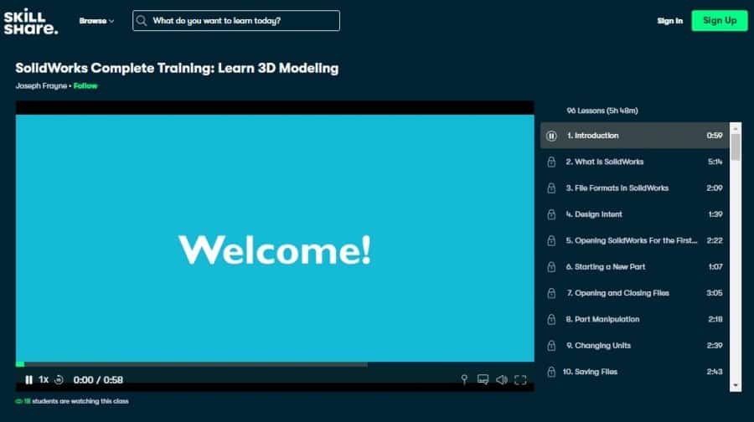Click the lock icon for Part Manipulation
The height and width of the screenshot is (422, 754).
click(551, 319)
